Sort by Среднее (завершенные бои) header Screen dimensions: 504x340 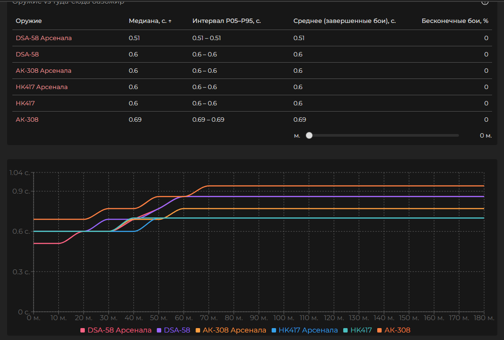tap(344, 21)
